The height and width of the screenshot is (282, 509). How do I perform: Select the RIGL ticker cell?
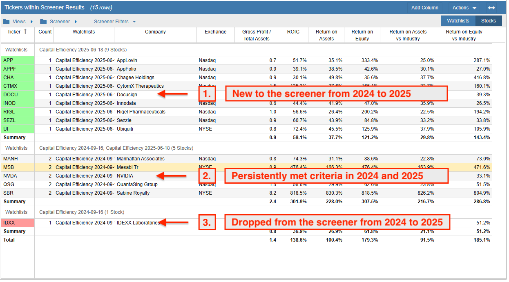pyautogui.click(x=18, y=112)
